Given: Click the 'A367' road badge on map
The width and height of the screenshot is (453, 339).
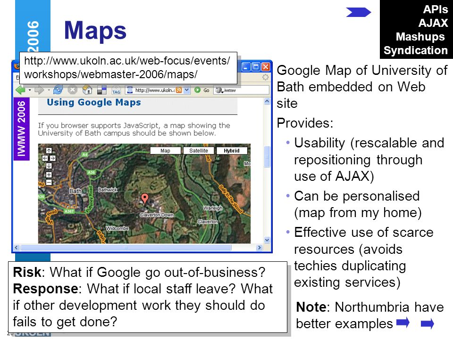Looking at the screenshot, I should (x=69, y=211).
